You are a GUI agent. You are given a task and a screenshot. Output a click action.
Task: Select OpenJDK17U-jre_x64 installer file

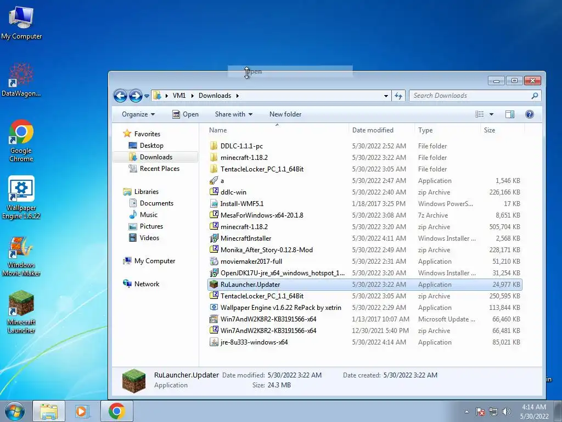[x=364, y=273]
